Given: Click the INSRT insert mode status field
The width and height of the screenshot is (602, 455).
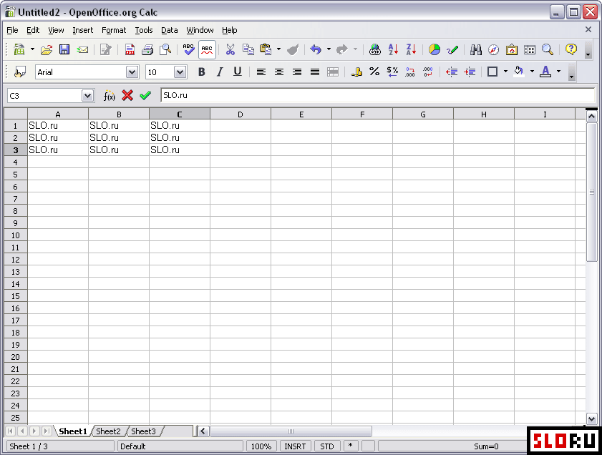Looking at the screenshot, I should coord(295,446).
